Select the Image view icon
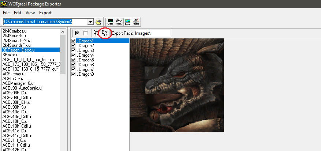The width and height of the screenshot is (321, 151). 127,22
